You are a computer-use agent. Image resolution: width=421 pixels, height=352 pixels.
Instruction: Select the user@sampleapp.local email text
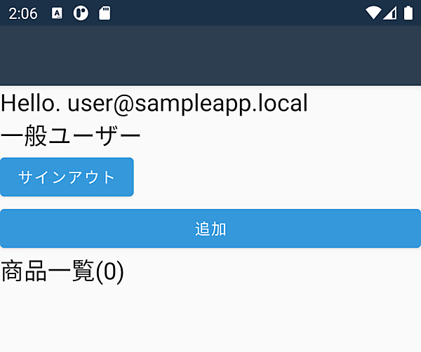(x=188, y=103)
